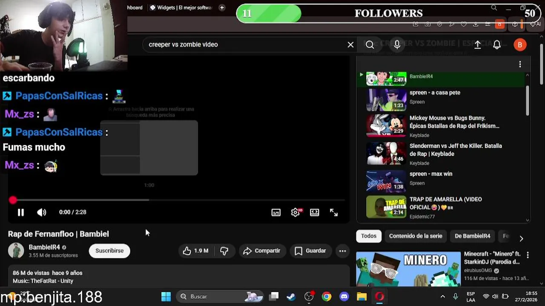
Task: Open Task View on taskbar
Action: [x=274, y=297]
